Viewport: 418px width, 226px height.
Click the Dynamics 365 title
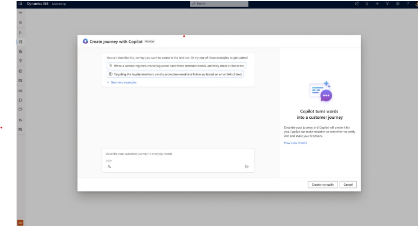click(x=38, y=4)
